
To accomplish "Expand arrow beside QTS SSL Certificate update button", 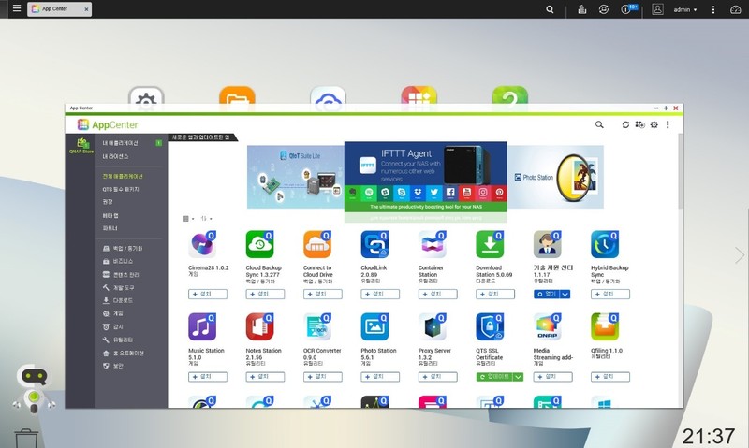I will 519,377.
